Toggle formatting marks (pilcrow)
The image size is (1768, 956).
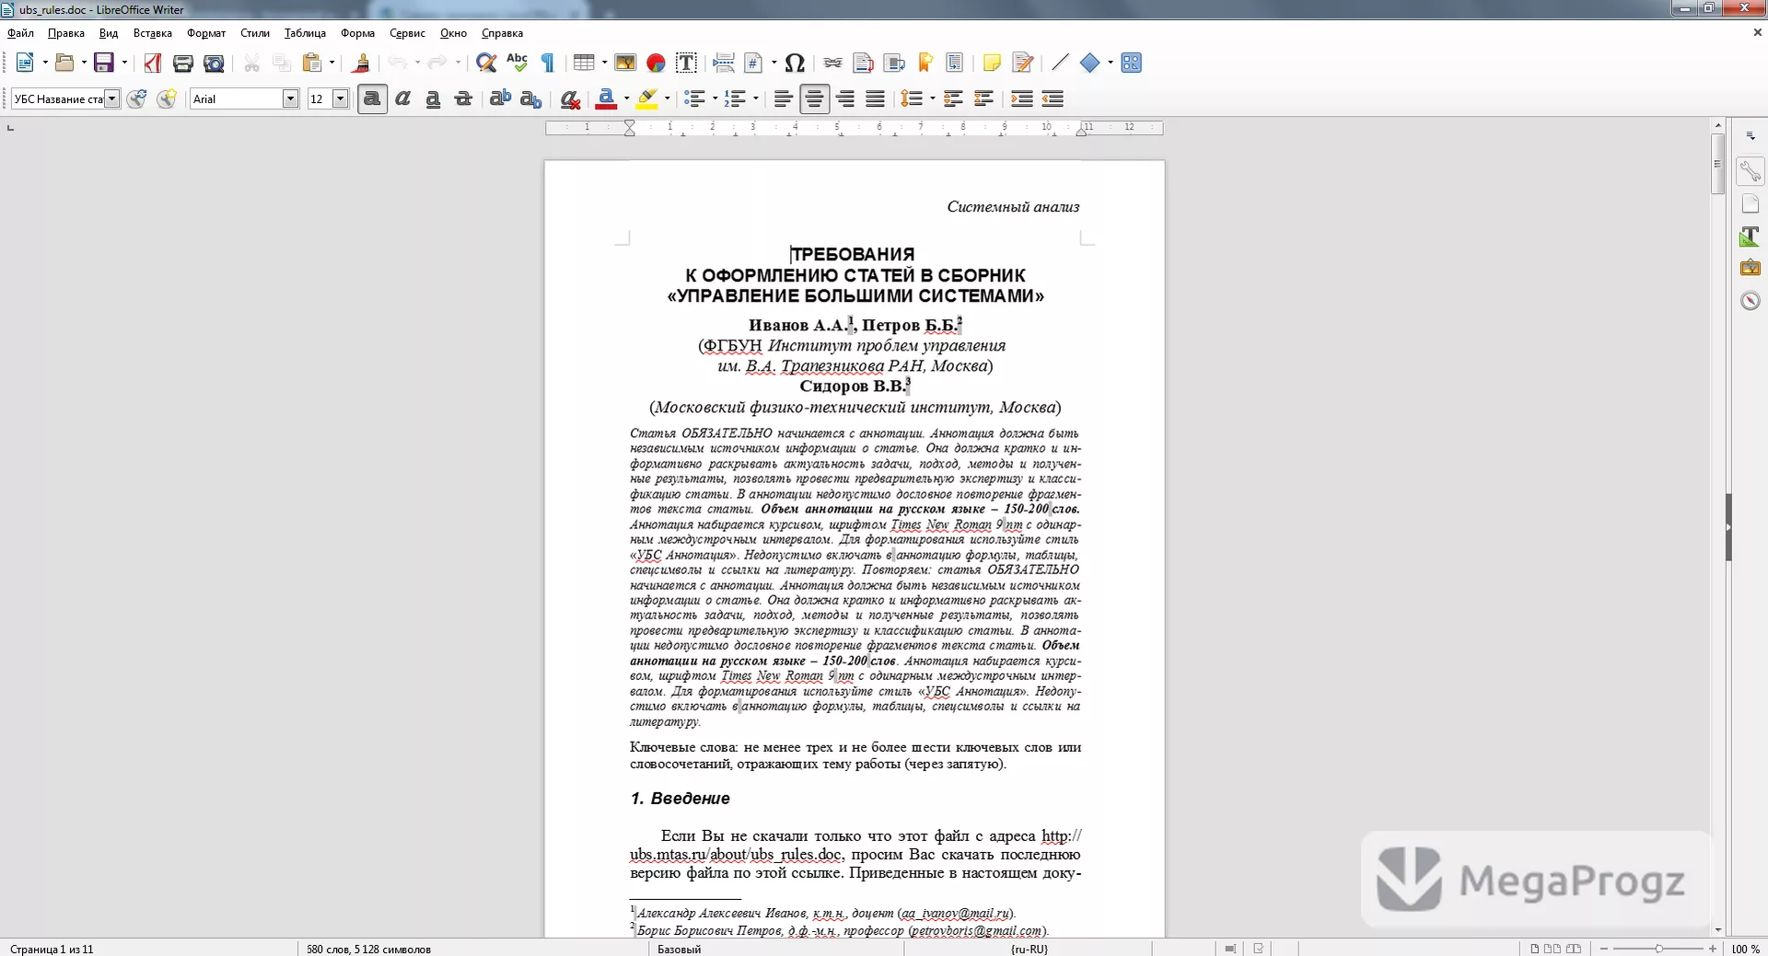pos(548,63)
